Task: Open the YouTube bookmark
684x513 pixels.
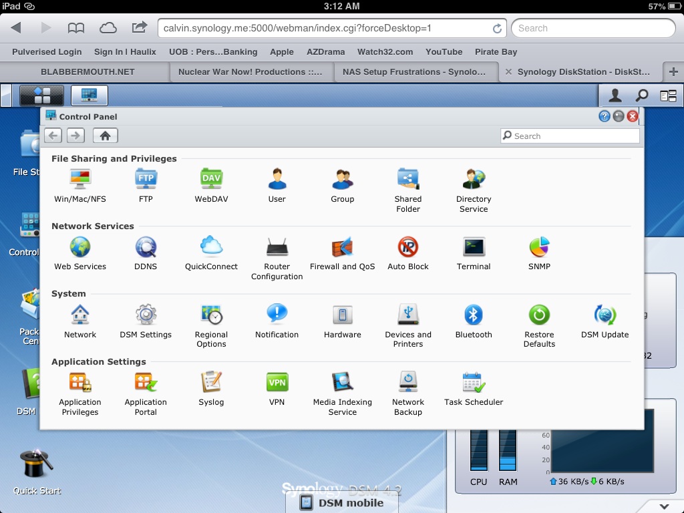Action: (444, 52)
